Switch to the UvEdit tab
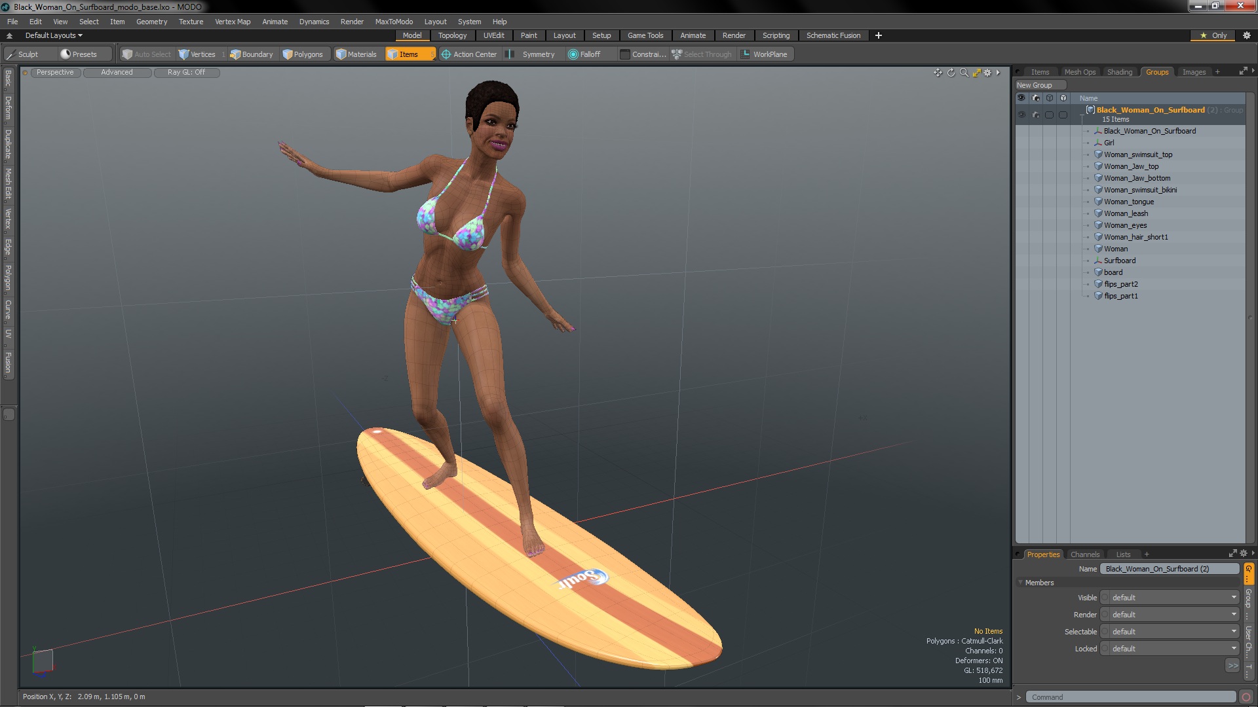 (495, 35)
